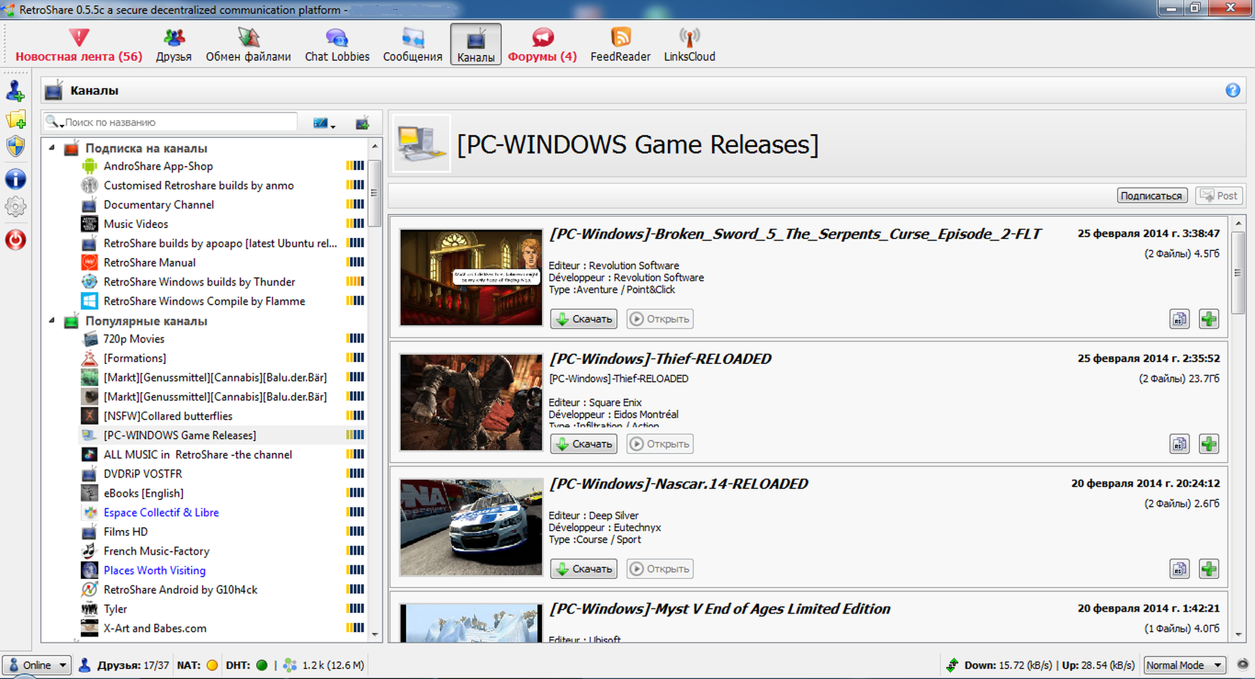
Task: Copy link icon for Broken Sword post
Action: tap(1179, 319)
